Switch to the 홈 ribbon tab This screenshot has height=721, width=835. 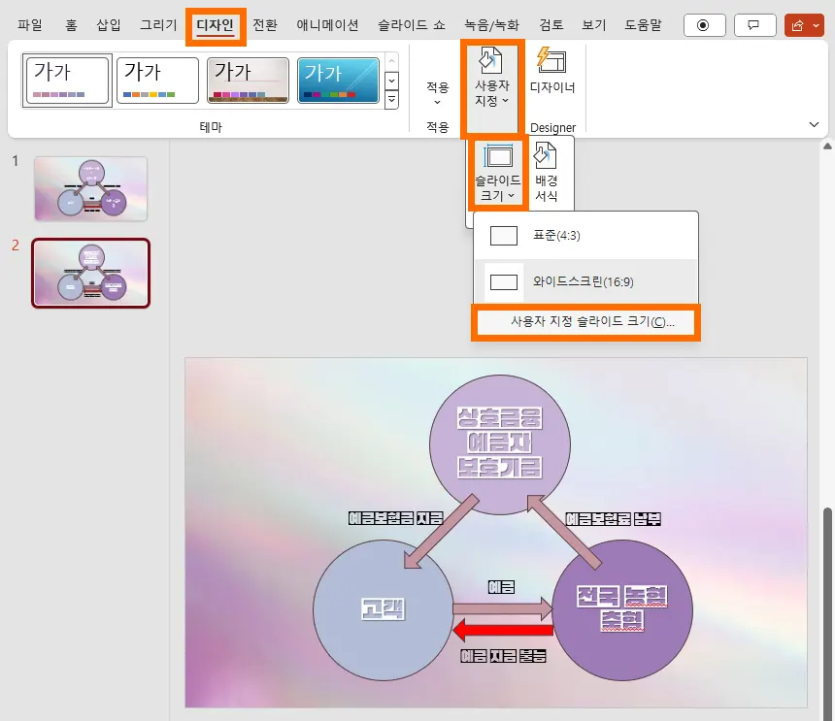(71, 25)
